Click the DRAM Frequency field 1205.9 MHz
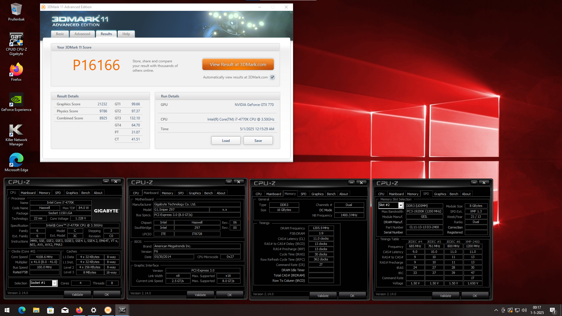The width and height of the screenshot is (562, 316). coord(321,228)
